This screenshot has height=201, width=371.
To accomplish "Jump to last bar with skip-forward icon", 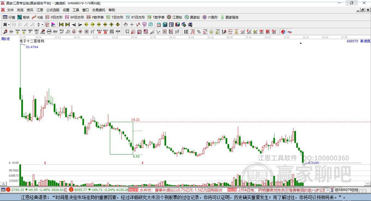I will [67, 25].
